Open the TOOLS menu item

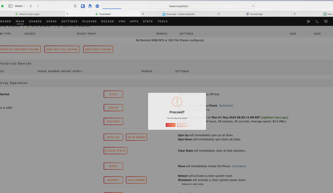click(x=163, y=21)
